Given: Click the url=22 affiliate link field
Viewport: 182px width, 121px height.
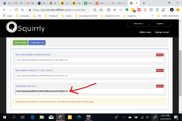Looking at the screenshot, I should click(89, 60).
